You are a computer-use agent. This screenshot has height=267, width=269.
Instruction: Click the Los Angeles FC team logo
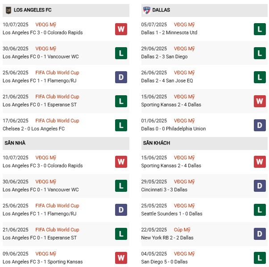[8, 10]
